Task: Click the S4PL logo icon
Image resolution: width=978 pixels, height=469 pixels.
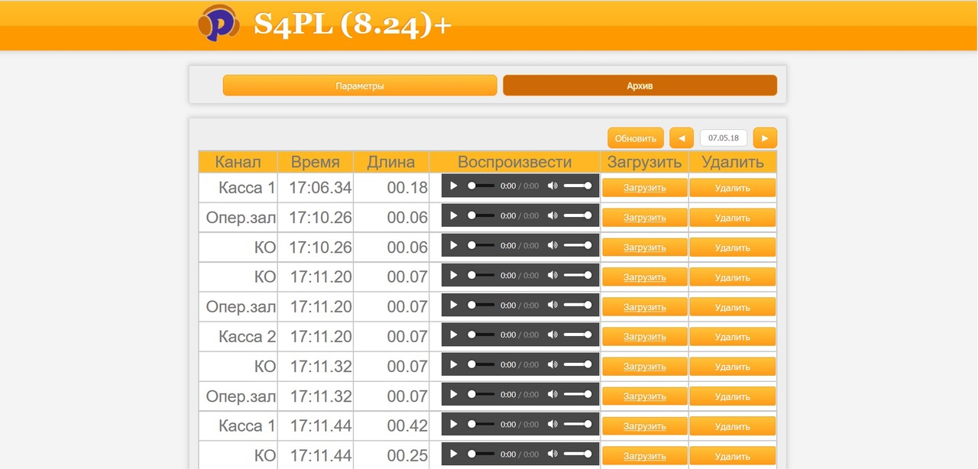Action: (219, 24)
